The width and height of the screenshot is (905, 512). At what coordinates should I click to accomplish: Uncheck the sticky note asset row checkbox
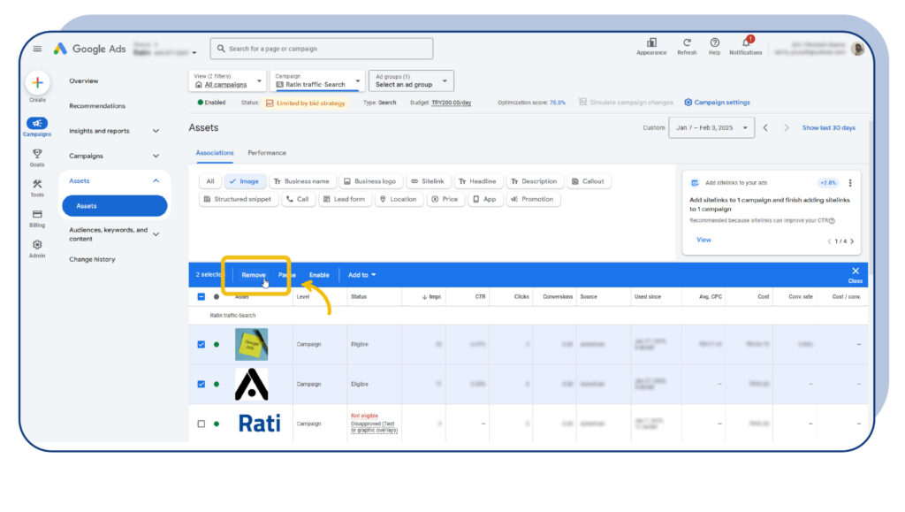(201, 344)
